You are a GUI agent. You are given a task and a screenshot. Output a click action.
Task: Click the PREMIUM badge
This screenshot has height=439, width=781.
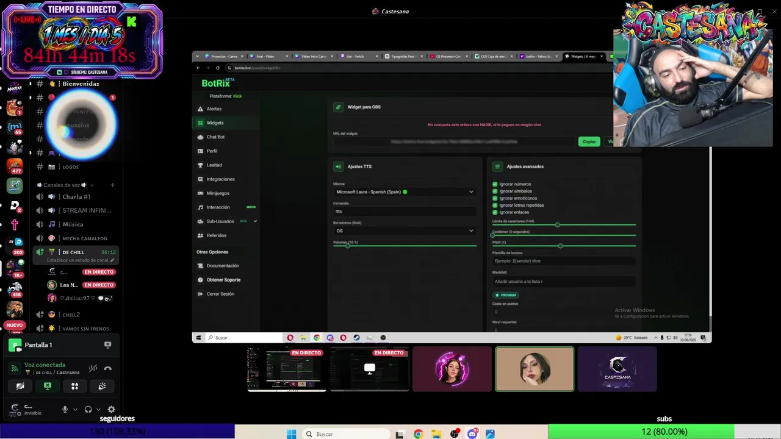click(506, 295)
